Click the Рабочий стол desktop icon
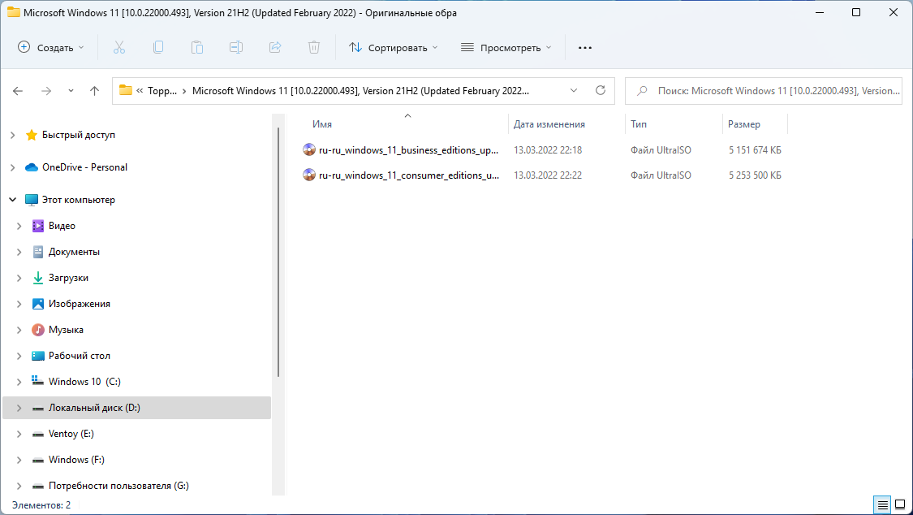The image size is (913, 515). pos(38,355)
